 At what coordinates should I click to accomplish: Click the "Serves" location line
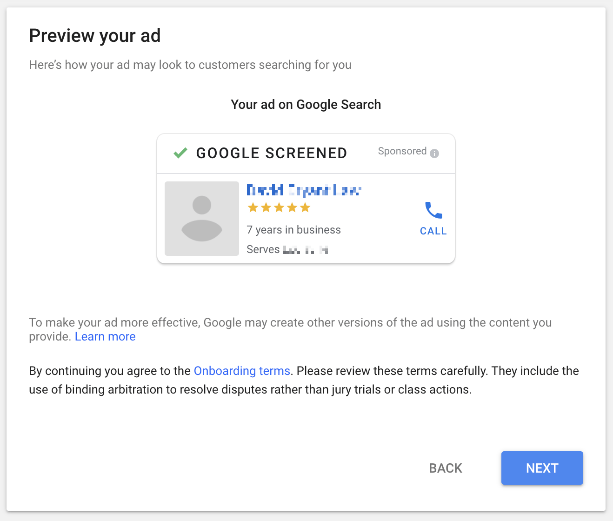[x=287, y=249]
